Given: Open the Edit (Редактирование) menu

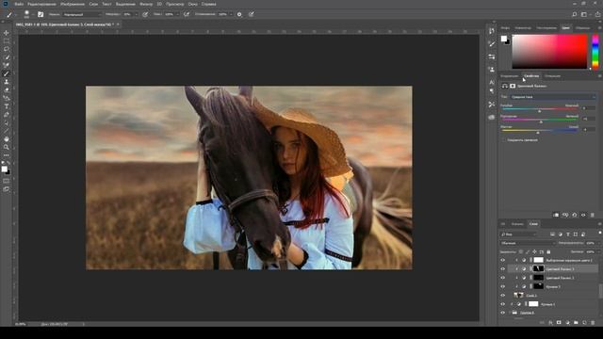Looking at the screenshot, I should (x=41, y=4).
